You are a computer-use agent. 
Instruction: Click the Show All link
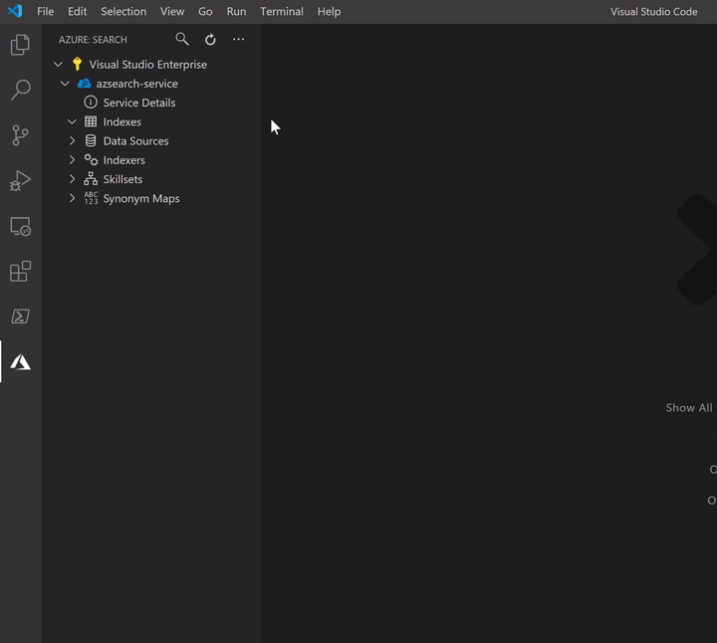pos(689,408)
